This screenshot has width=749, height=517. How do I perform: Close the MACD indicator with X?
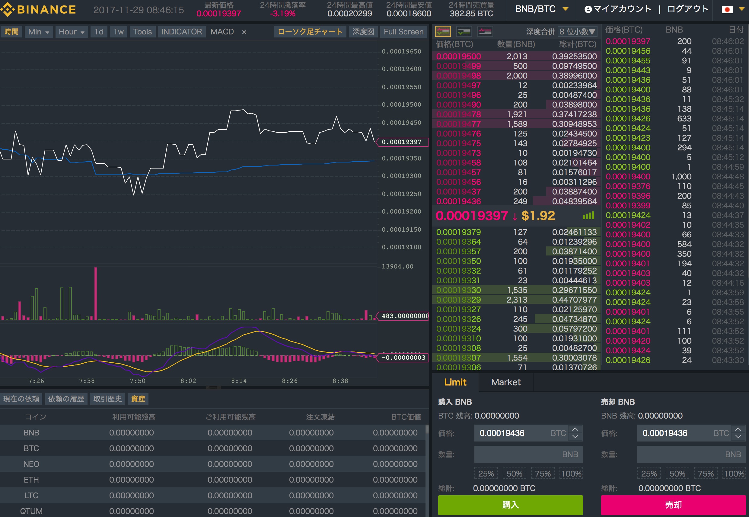244,32
